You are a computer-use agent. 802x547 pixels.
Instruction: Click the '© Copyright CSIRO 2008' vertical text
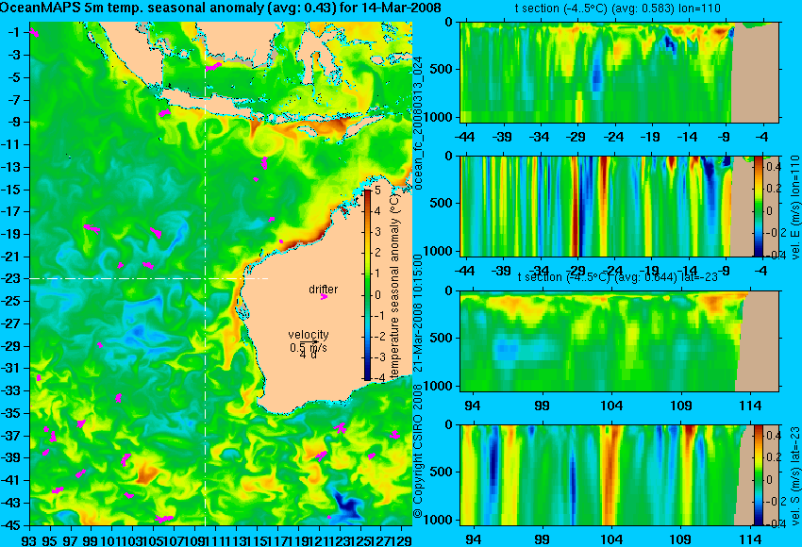coord(418,452)
